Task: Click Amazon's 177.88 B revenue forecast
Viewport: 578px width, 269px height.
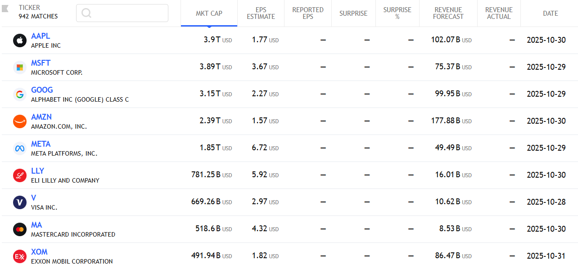Action: [x=452, y=121]
